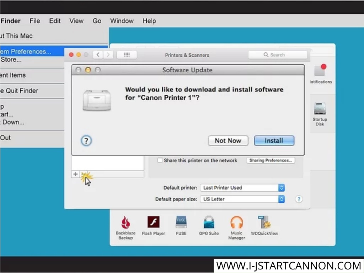The width and height of the screenshot is (364, 273).
Task: Select Shut Down menu entry
Action: 32,122
